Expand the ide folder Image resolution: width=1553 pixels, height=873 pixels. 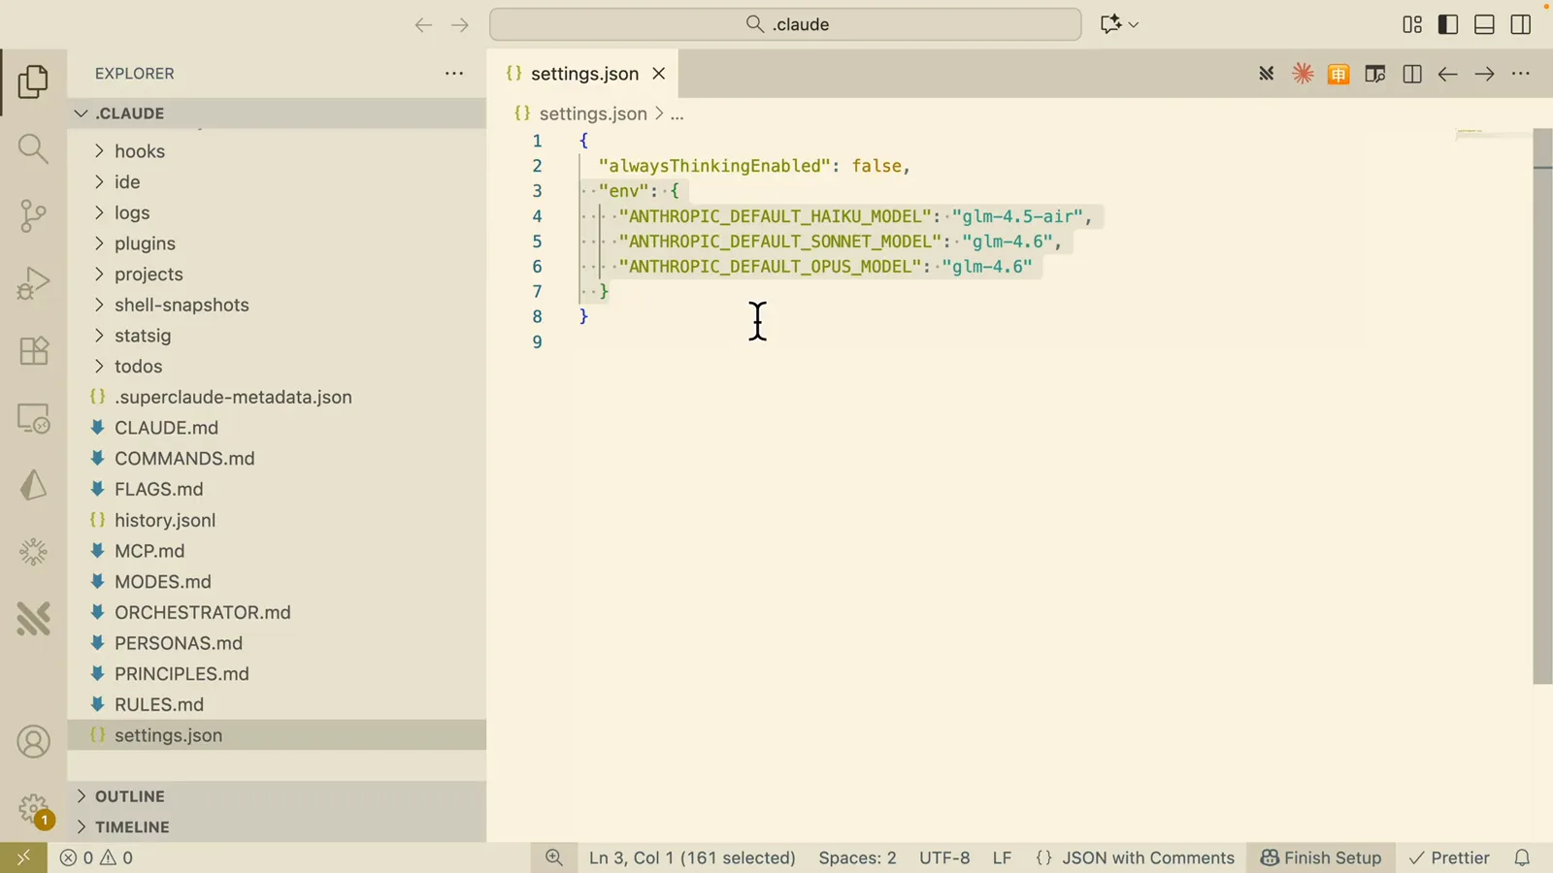point(277,182)
